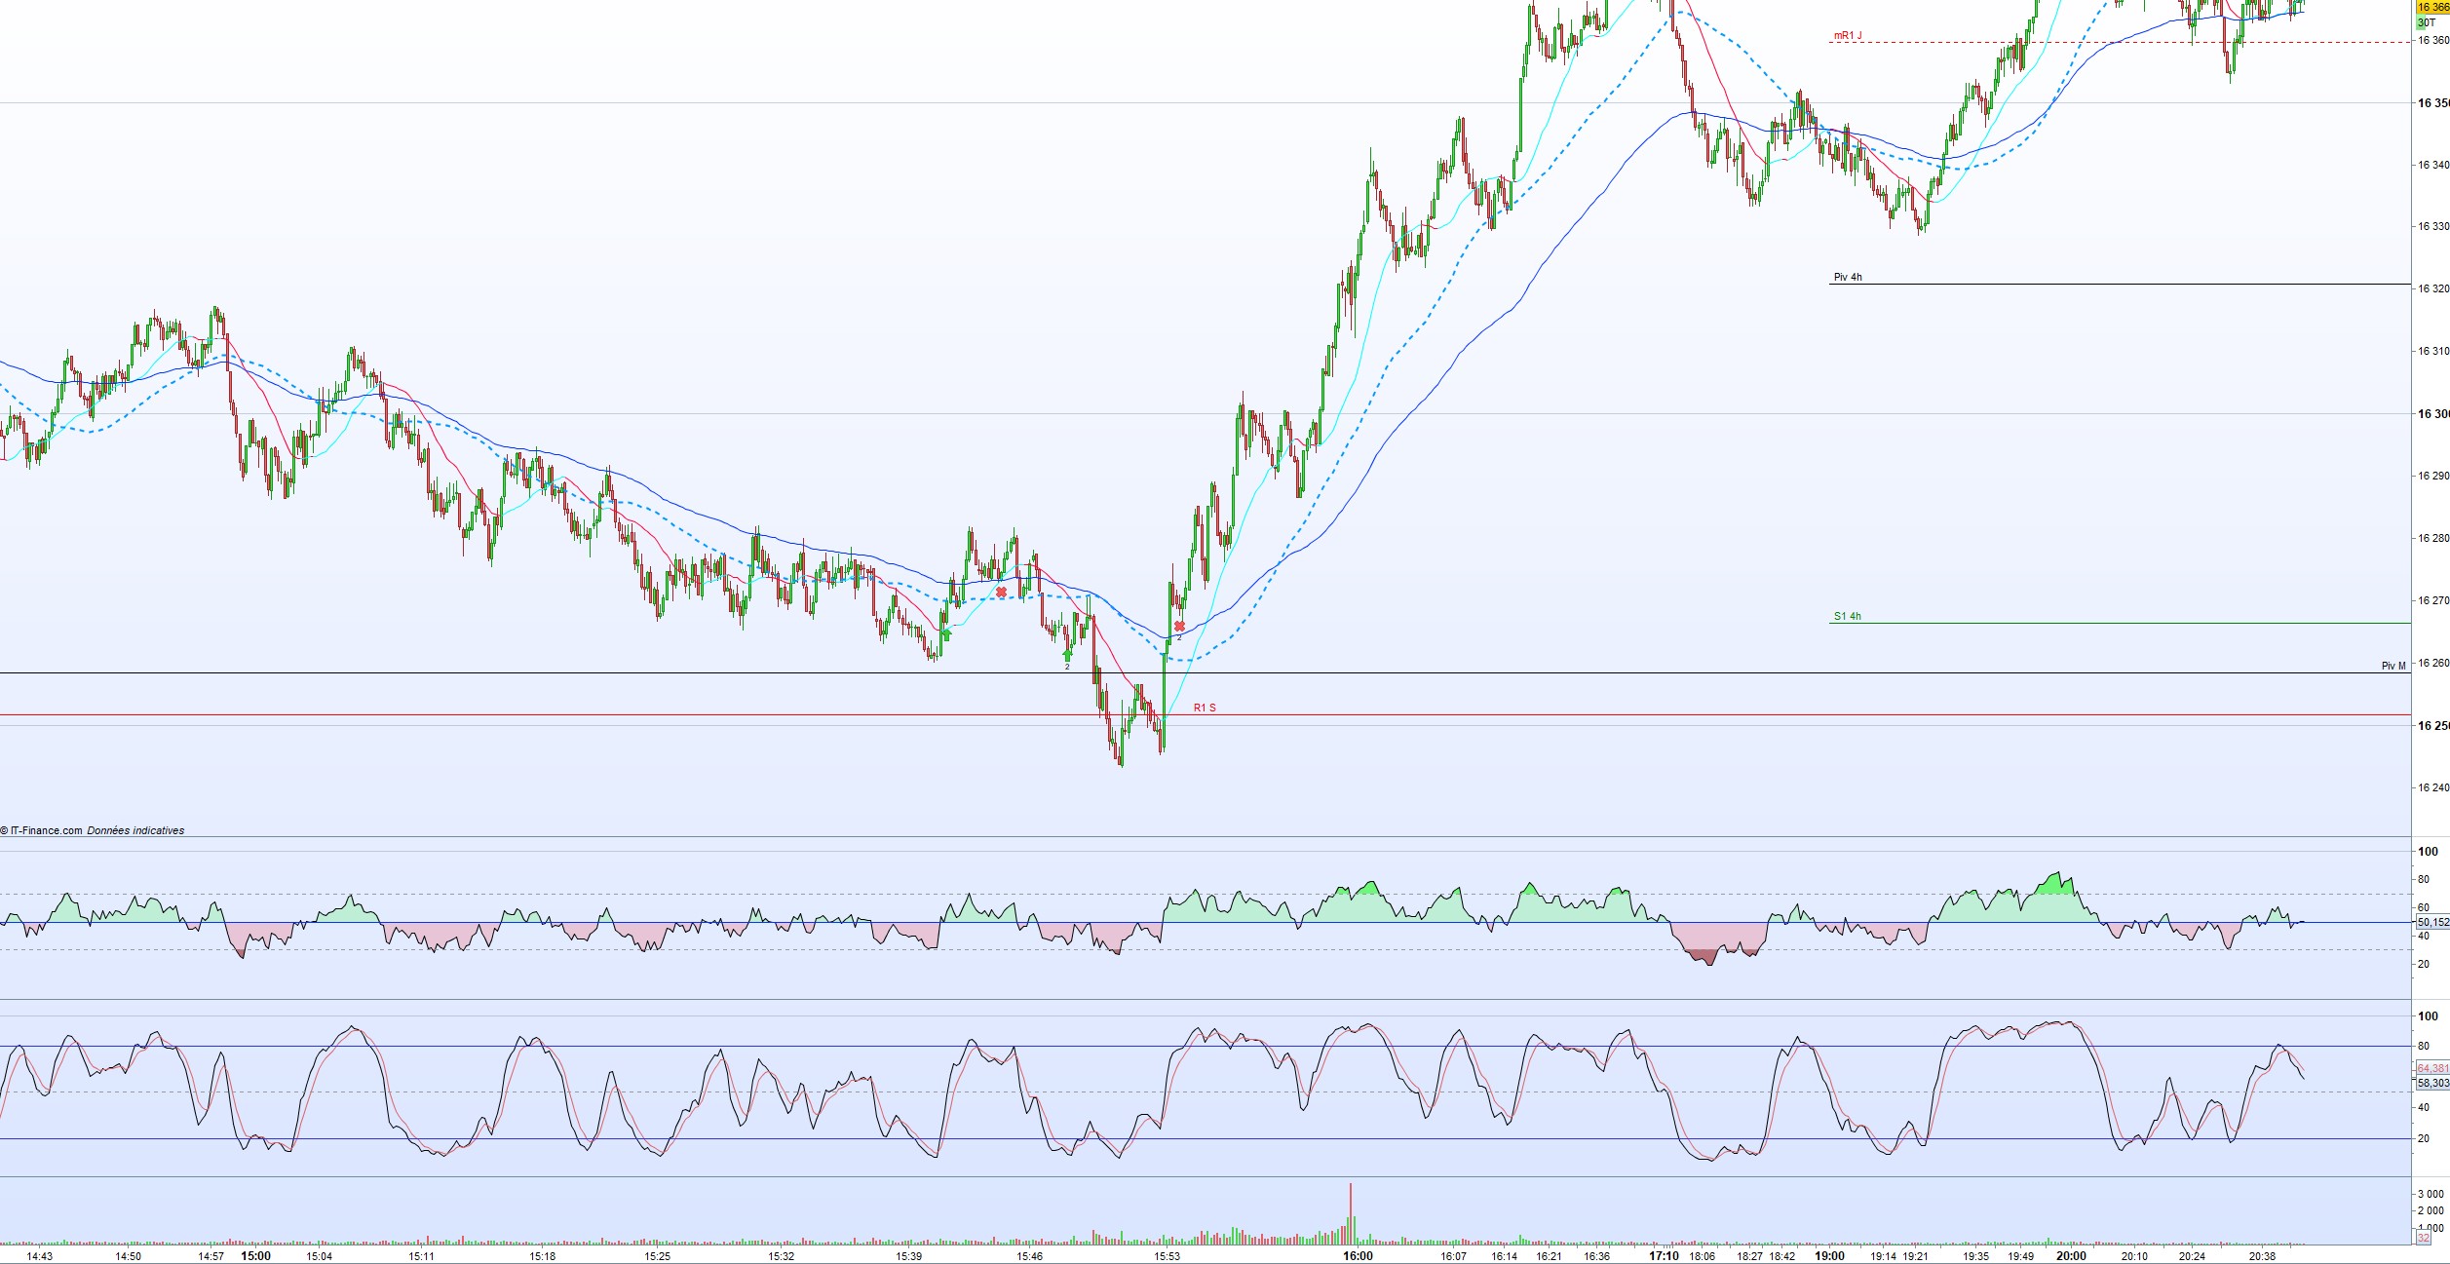
Task: Click the 20:00 time axis marker
Action: point(2071,1255)
